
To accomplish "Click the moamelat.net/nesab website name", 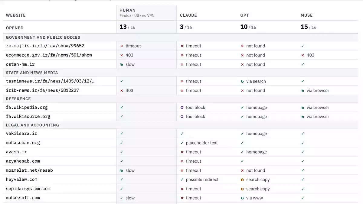I will [29, 170].
